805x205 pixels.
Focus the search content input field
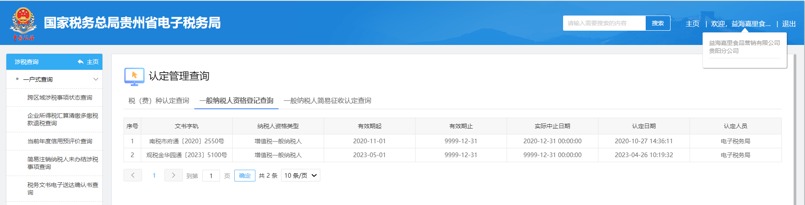point(604,23)
